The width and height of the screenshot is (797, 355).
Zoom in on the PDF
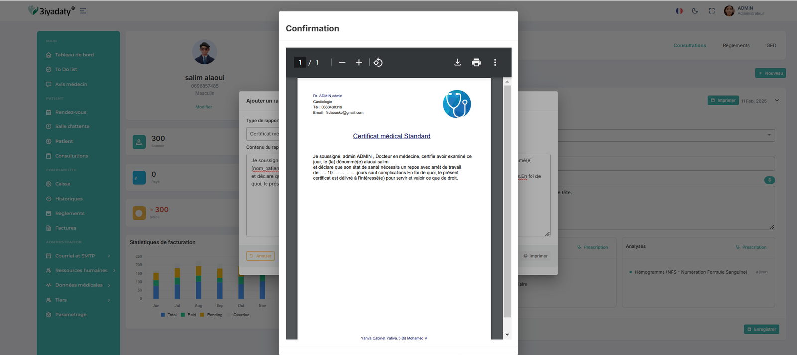359,62
